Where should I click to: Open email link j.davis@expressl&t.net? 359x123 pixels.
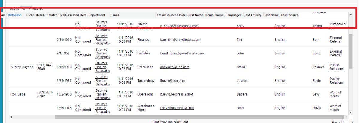tap(177, 108)
